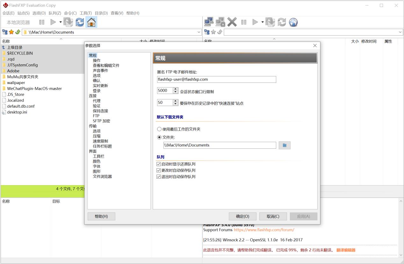404x264 pixels.
Task: Click the 确定(O) button
Action: [242, 217]
